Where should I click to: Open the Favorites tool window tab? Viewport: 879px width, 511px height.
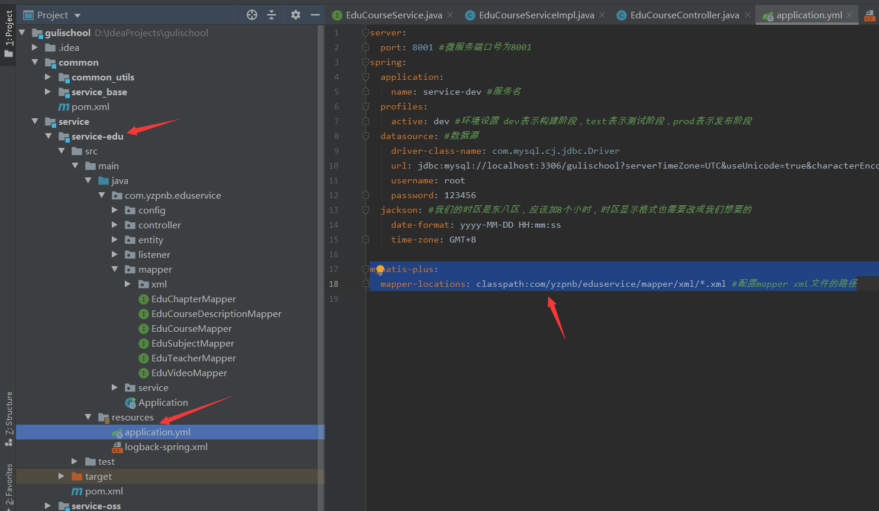[8, 486]
